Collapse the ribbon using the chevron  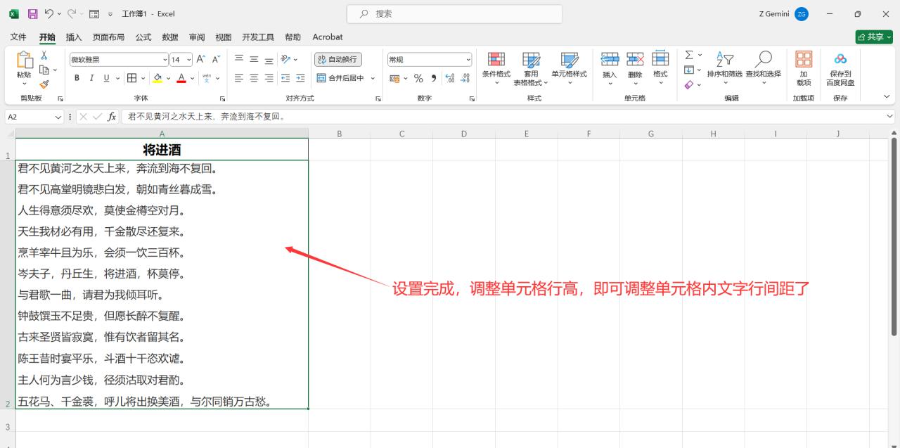click(887, 97)
